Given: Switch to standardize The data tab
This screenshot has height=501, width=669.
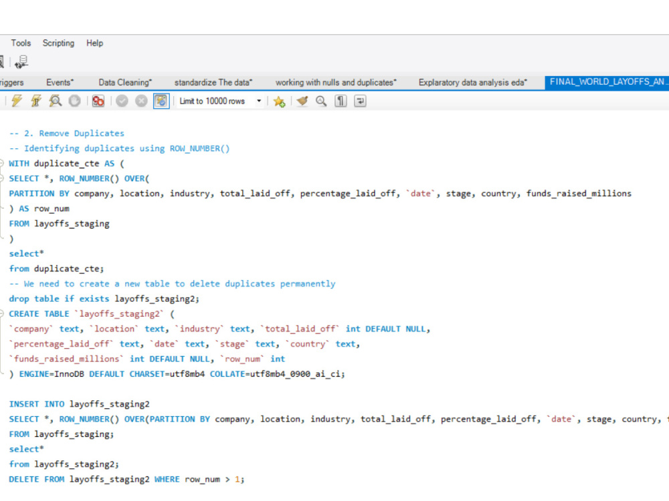Looking at the screenshot, I should (213, 82).
